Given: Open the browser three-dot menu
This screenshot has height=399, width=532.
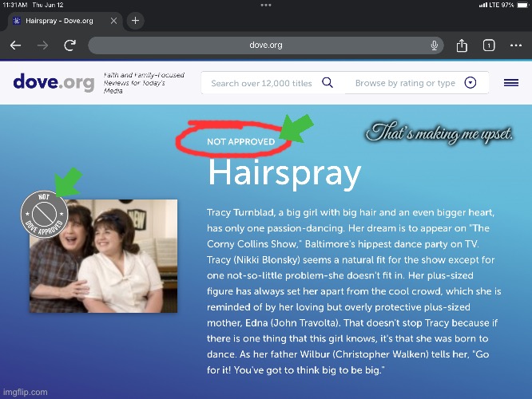Looking at the screenshot, I should [516, 45].
